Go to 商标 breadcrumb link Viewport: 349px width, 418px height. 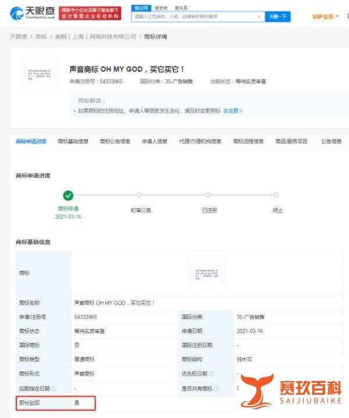(x=41, y=37)
